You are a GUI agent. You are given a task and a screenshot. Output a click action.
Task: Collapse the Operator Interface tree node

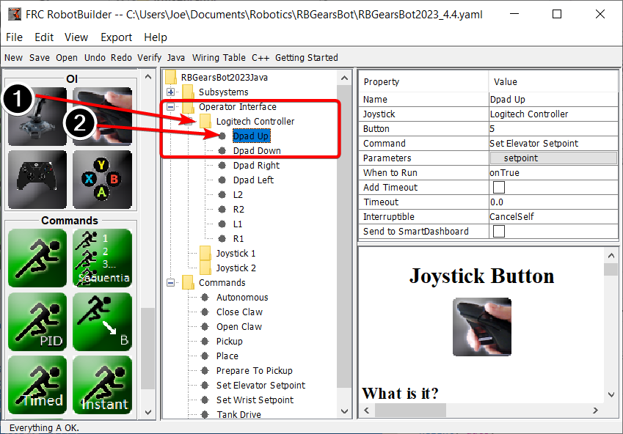(x=170, y=106)
